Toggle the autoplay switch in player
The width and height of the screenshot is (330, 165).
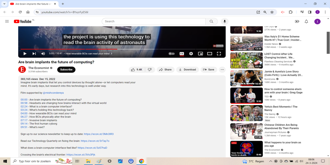171,54
